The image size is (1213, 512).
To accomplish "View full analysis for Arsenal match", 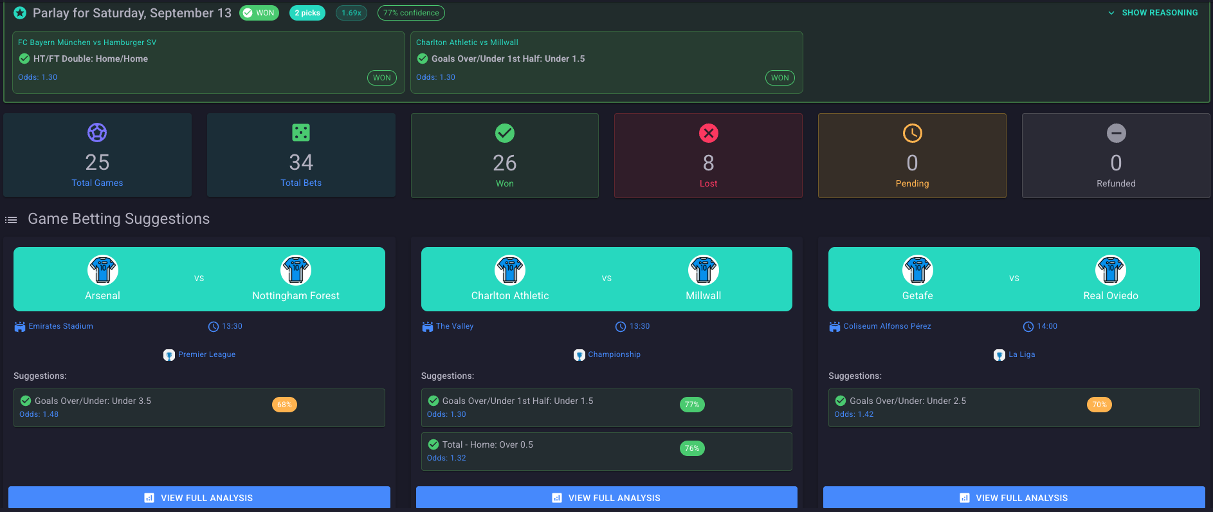I will tap(199, 498).
